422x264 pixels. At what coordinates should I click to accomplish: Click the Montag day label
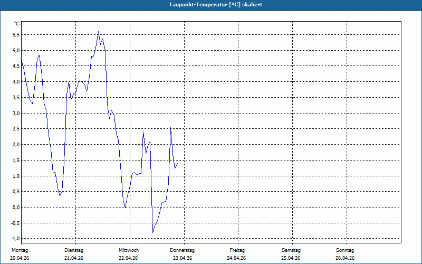(20, 250)
